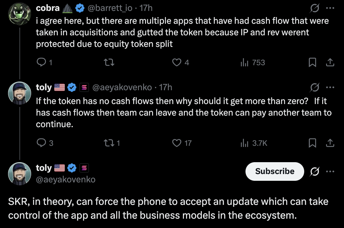Share cobra's post
344x228 pixels.
[330, 62]
